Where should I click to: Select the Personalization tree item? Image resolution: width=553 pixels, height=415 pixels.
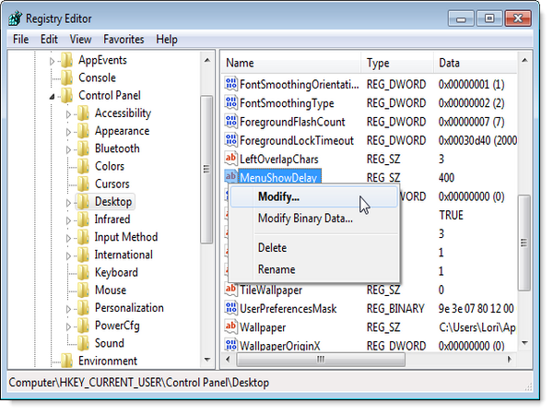coord(128,308)
